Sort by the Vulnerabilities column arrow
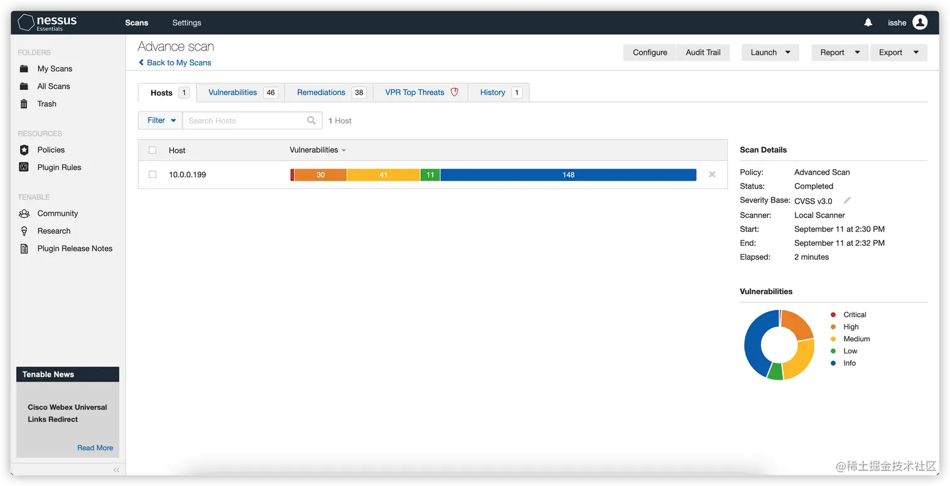This screenshot has width=950, height=486. tap(344, 150)
